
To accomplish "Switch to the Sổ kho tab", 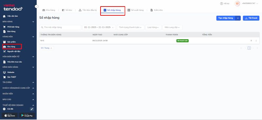I will point(67,10).
